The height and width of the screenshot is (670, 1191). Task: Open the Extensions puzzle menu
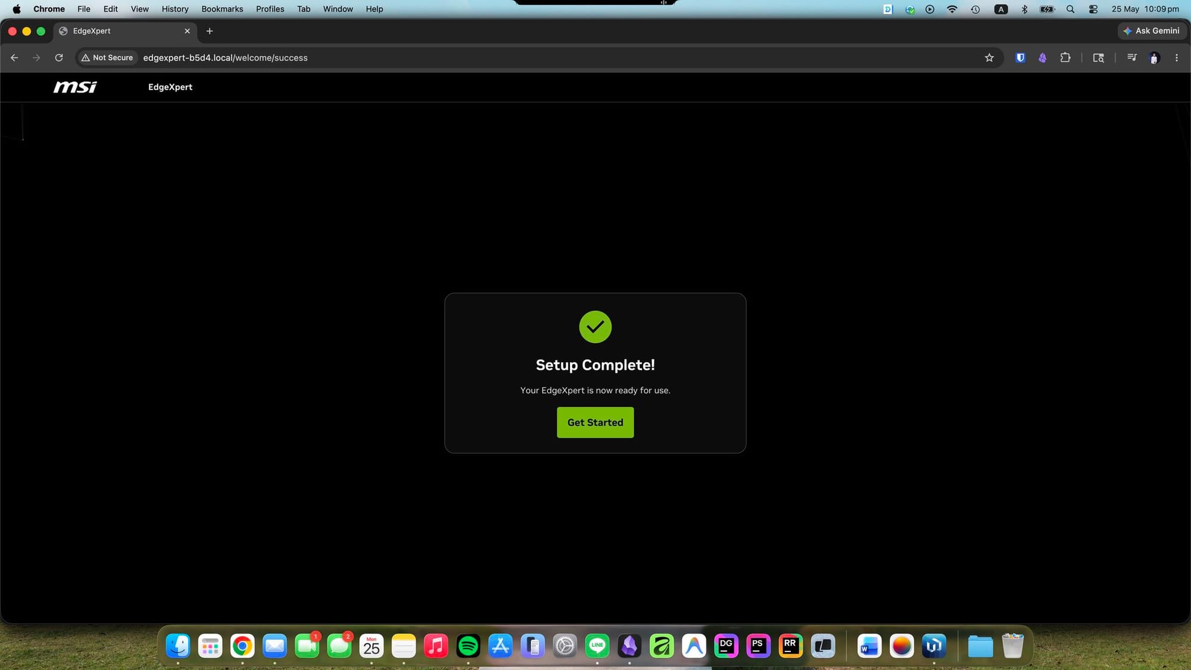coord(1065,58)
